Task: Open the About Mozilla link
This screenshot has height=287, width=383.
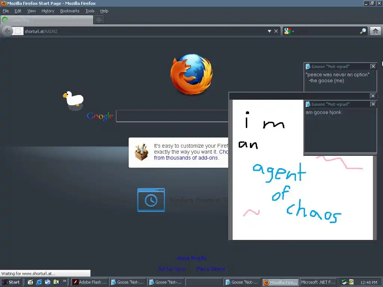Action: [191, 258]
